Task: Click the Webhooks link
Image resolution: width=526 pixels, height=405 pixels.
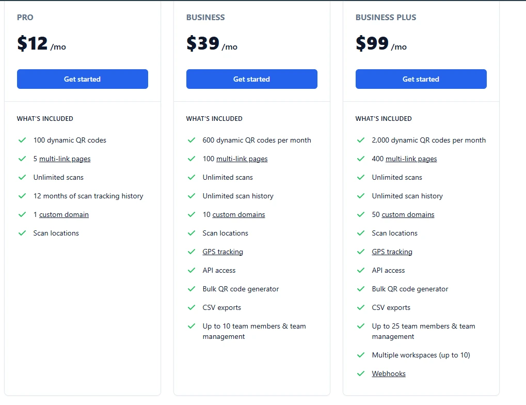Action: pos(389,374)
